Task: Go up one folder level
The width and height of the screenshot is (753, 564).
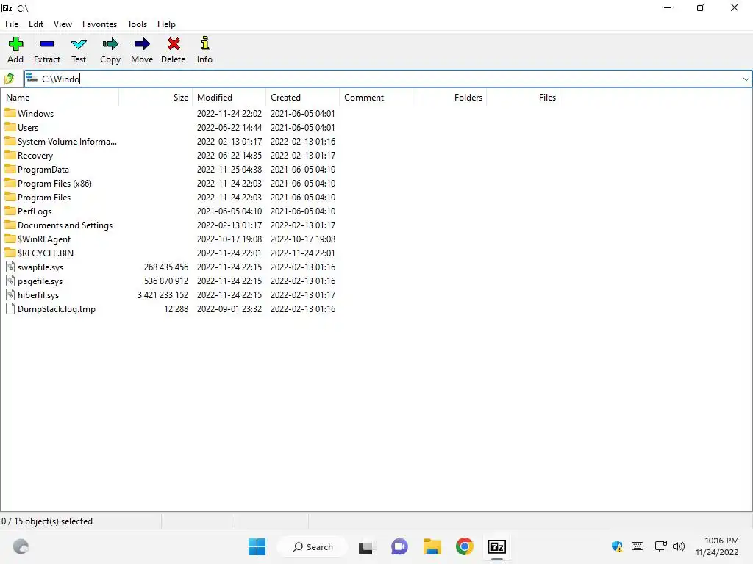Action: click(9, 78)
